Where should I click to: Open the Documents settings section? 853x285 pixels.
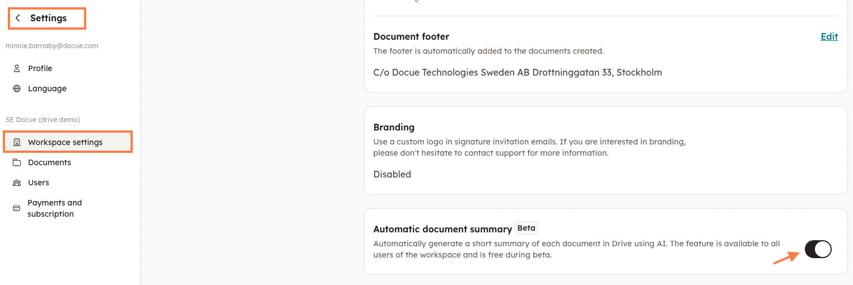[x=49, y=162]
